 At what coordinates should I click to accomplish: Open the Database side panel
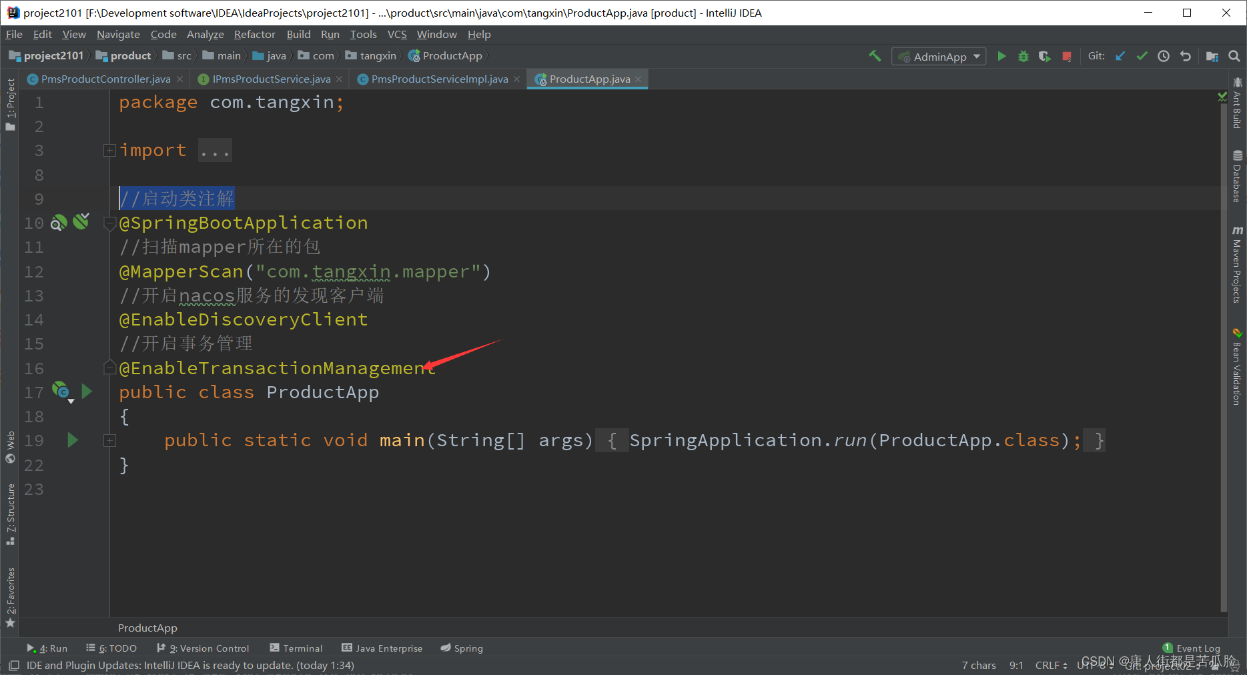[1237, 177]
